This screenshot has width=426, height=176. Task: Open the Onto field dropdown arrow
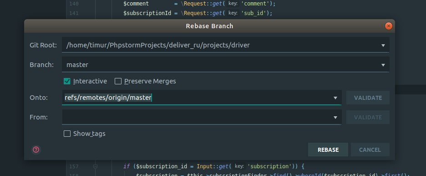(335, 98)
